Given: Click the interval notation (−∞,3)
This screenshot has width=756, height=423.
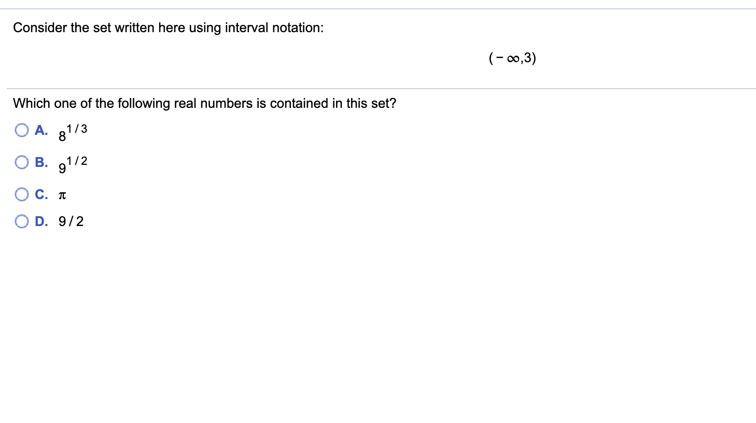Looking at the screenshot, I should pos(512,58).
